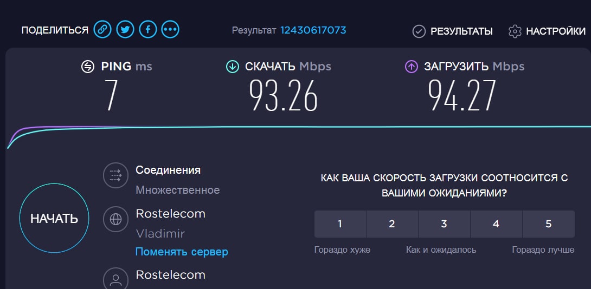
Task: Share the result on Twitter
Action: tap(125, 29)
